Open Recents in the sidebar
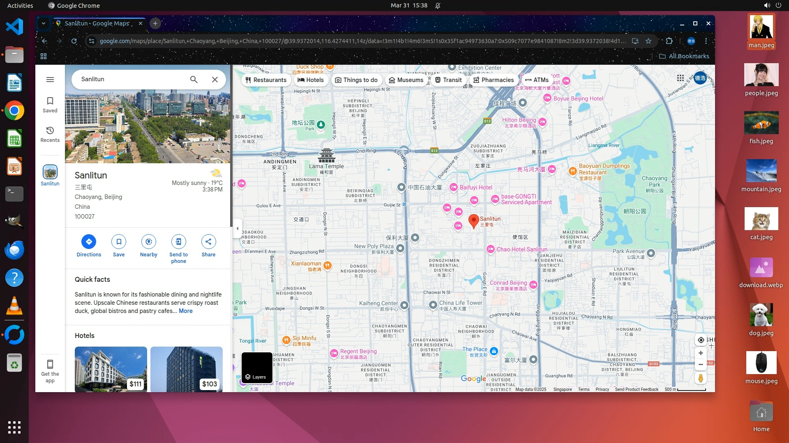 [x=50, y=134]
